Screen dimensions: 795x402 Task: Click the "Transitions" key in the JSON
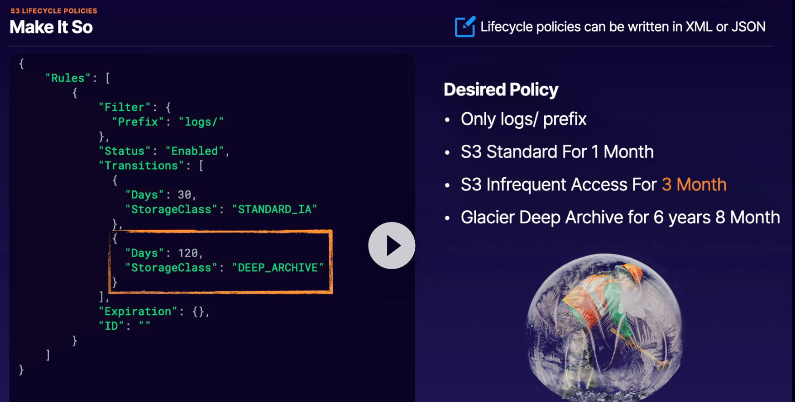[x=141, y=166]
